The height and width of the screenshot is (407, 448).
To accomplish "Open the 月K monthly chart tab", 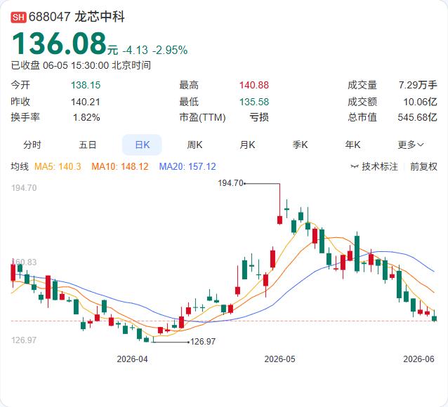I will coord(247,145).
